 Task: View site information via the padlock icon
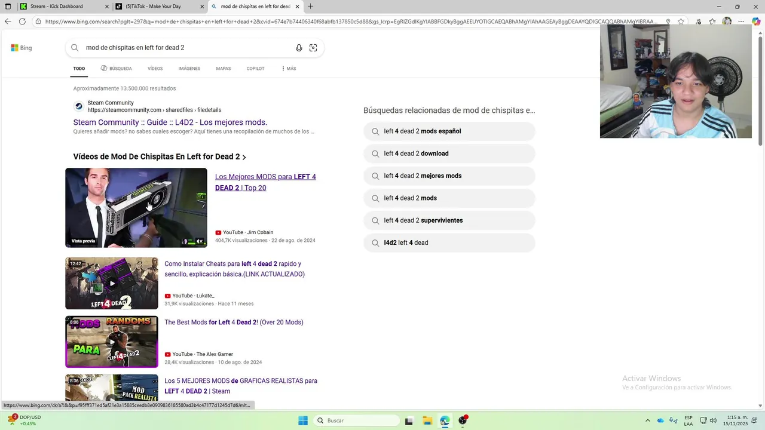click(x=38, y=21)
